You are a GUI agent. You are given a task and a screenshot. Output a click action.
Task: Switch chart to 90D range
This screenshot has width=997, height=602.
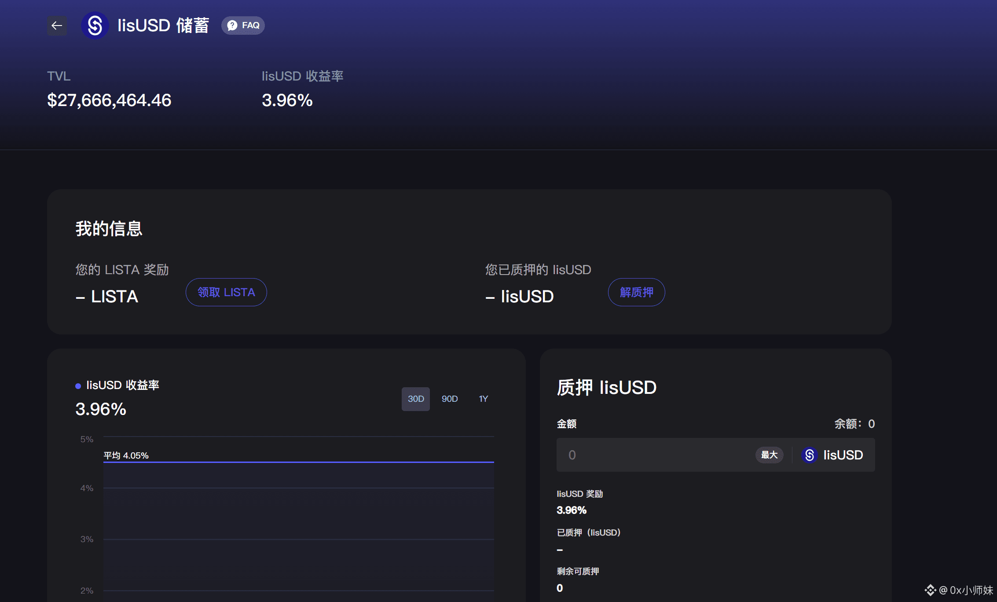(449, 399)
